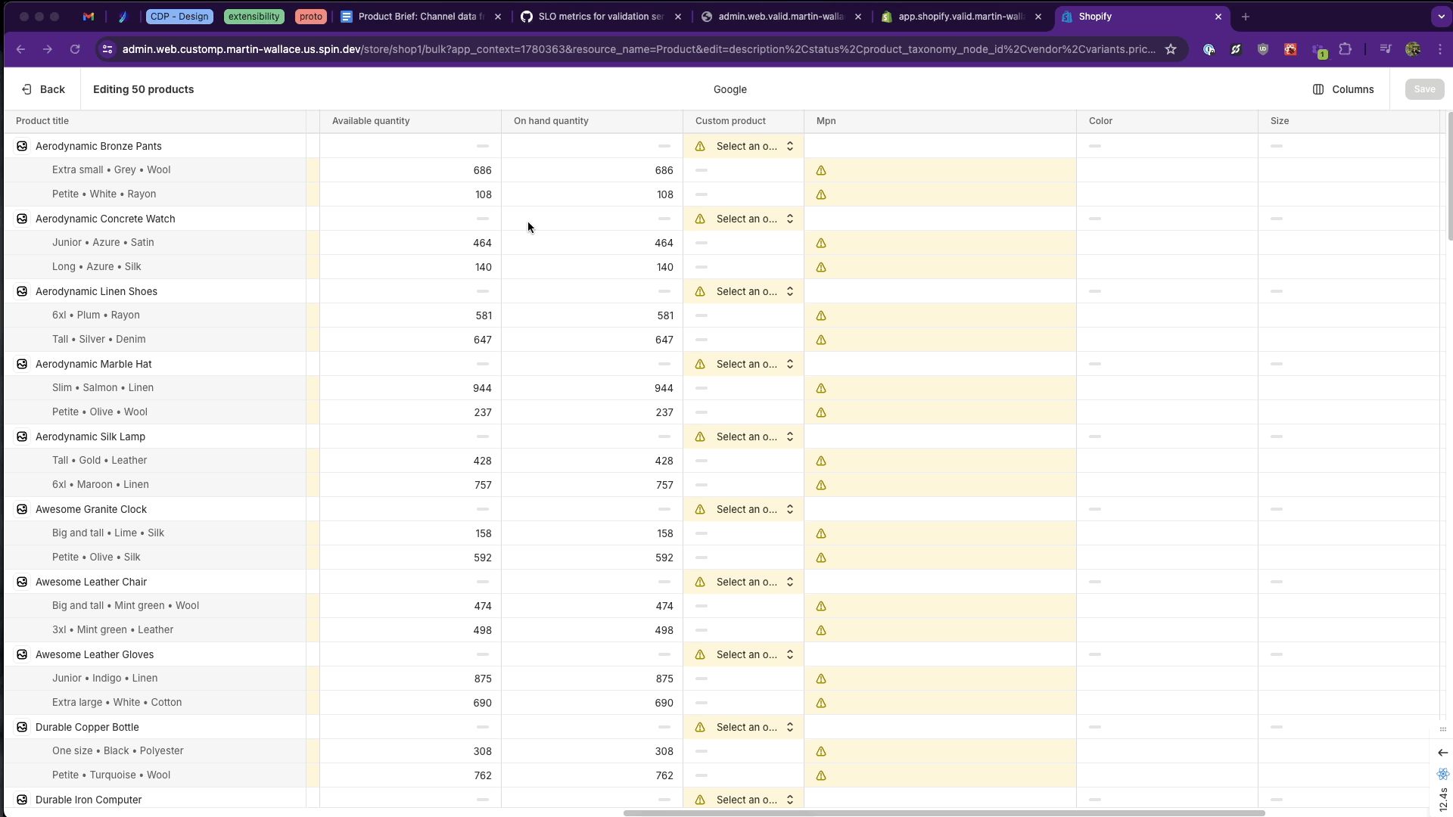Viewport: 1453px width, 817px height.
Task: Click the product icon beside Aerodynamic Concrete Watch
Action: click(22, 219)
